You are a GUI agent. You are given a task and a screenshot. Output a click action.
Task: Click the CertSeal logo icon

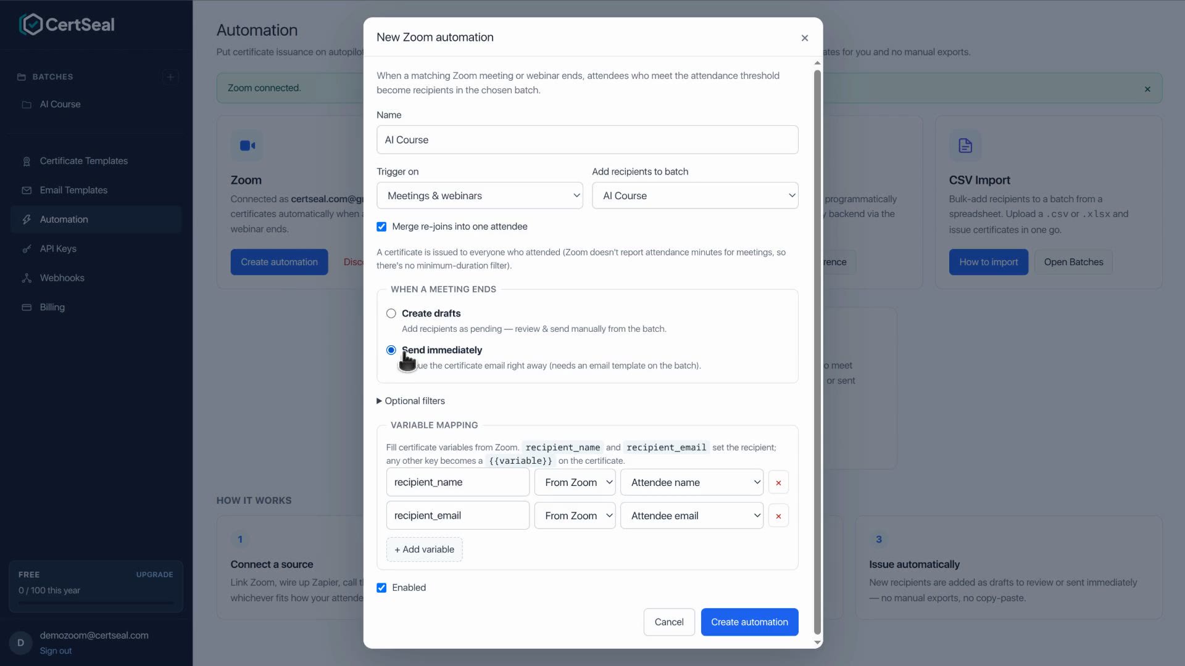(x=31, y=25)
